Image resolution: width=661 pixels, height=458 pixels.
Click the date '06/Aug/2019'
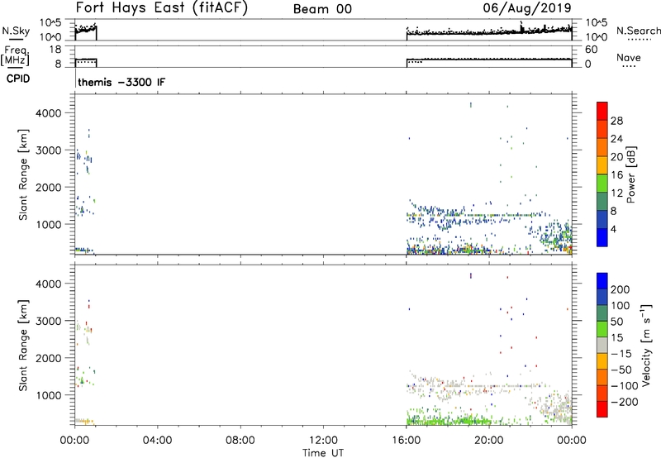coord(527,8)
